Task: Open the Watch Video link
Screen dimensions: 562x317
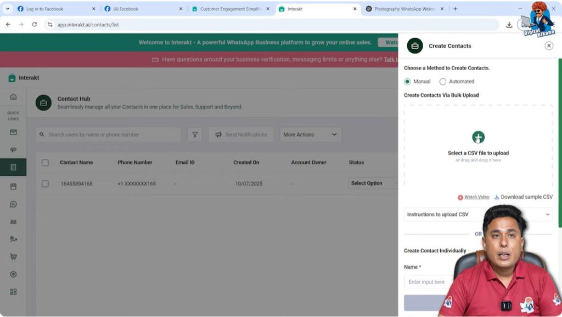Action: click(474, 197)
